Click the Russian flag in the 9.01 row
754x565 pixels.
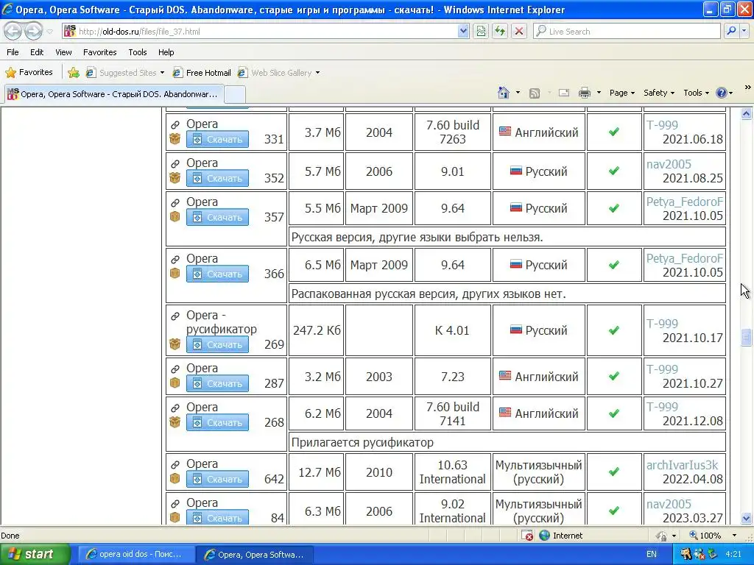click(516, 171)
